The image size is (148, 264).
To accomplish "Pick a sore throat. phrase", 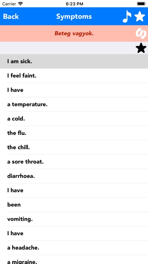I will tap(74, 162).
